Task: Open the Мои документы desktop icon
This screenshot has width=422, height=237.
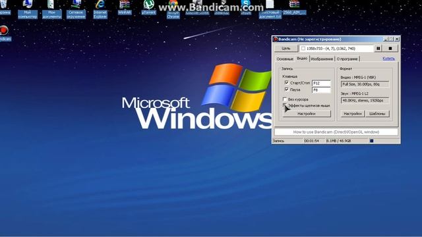Action: [x=51, y=9]
